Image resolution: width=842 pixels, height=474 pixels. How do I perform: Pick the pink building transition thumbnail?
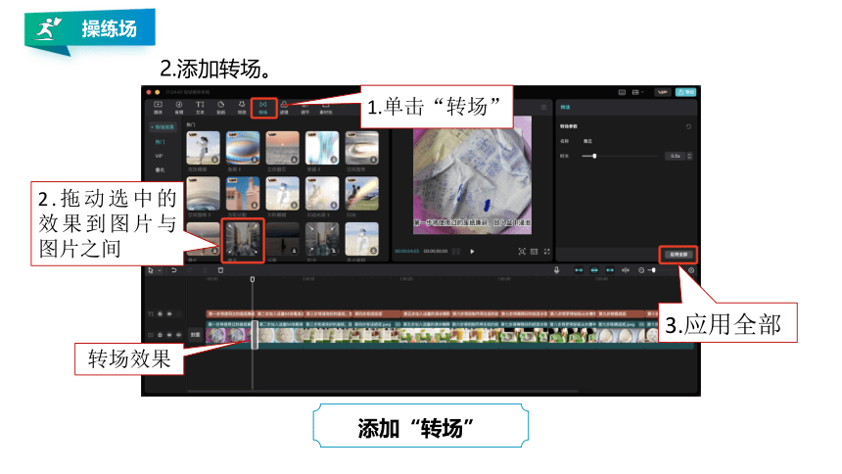pos(243,194)
